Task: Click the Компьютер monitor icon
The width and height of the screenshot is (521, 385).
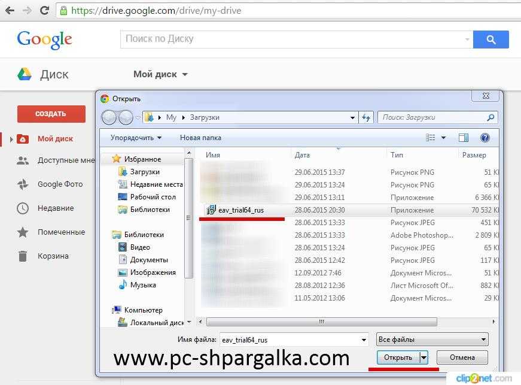Action: tap(117, 310)
